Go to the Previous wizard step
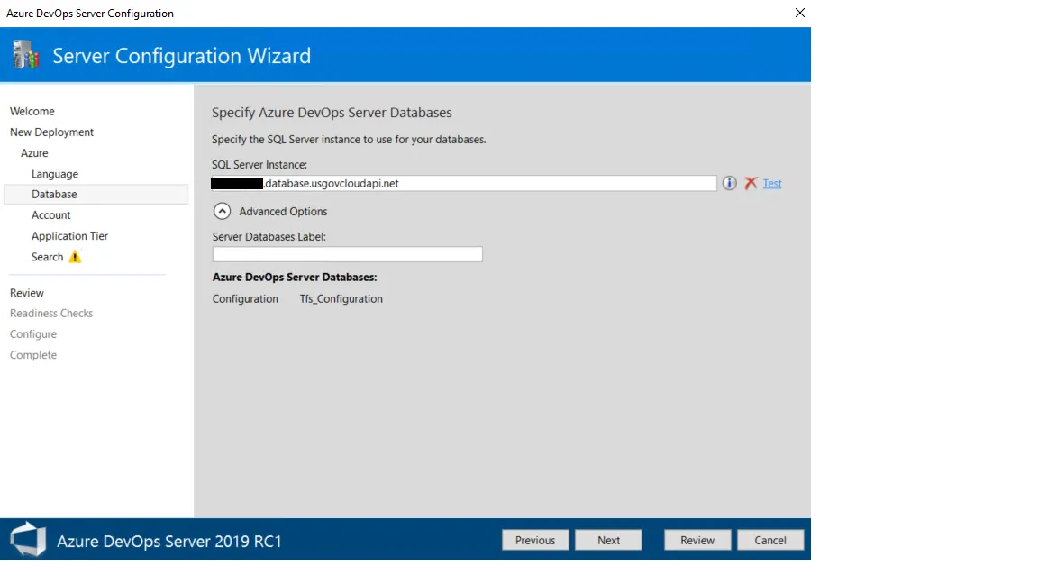The height and width of the screenshot is (584, 1038). point(535,541)
